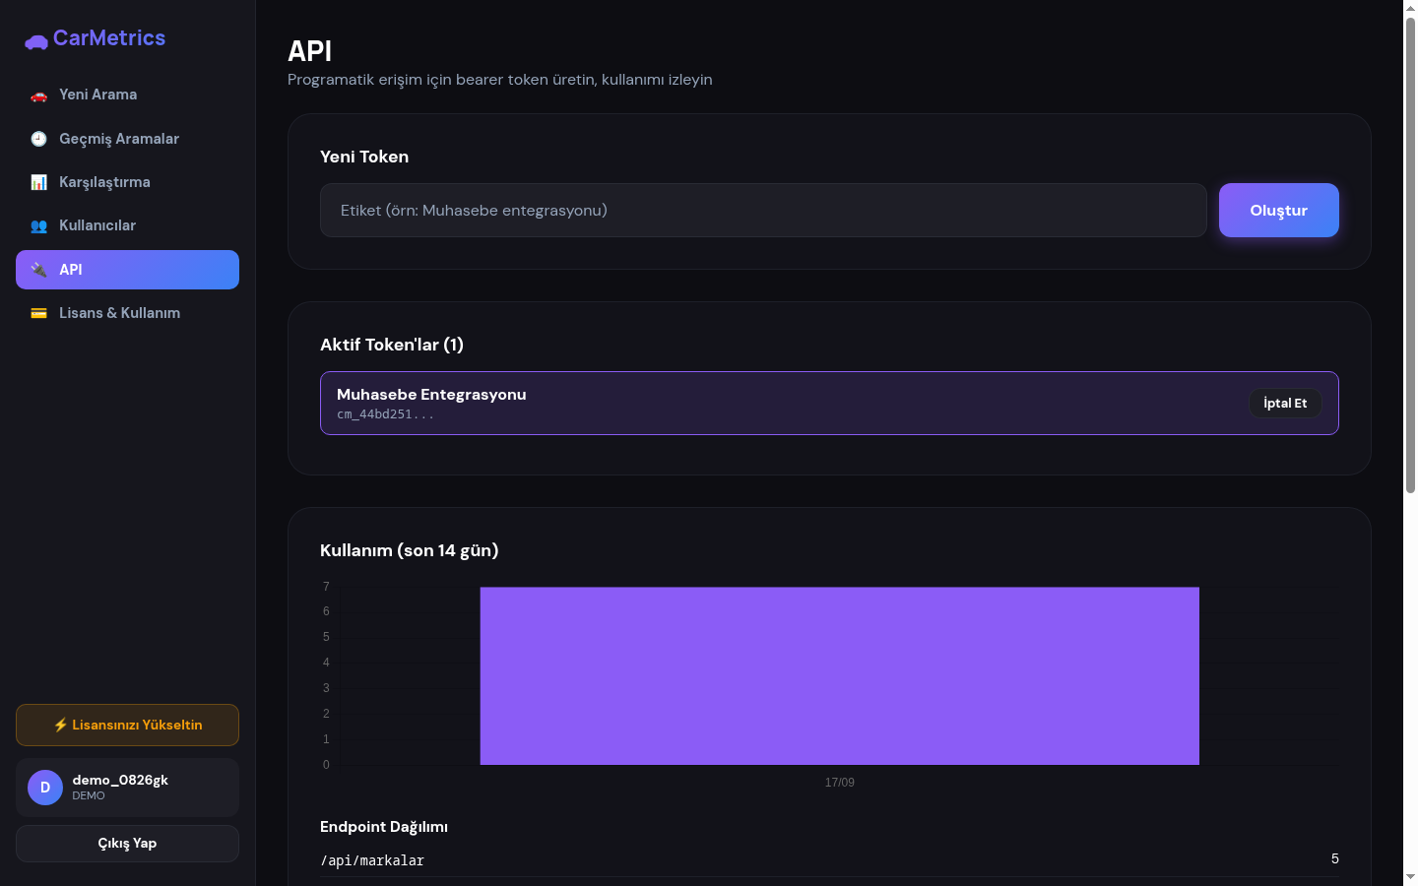
Task: Click the Lisansınızı Yükseltin upgrade button
Action: (127, 725)
